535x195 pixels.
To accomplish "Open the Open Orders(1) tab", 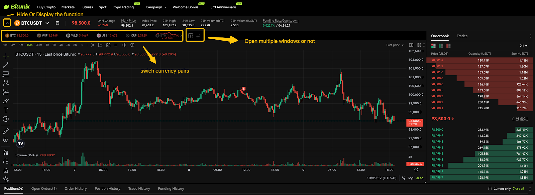I will point(44,189).
